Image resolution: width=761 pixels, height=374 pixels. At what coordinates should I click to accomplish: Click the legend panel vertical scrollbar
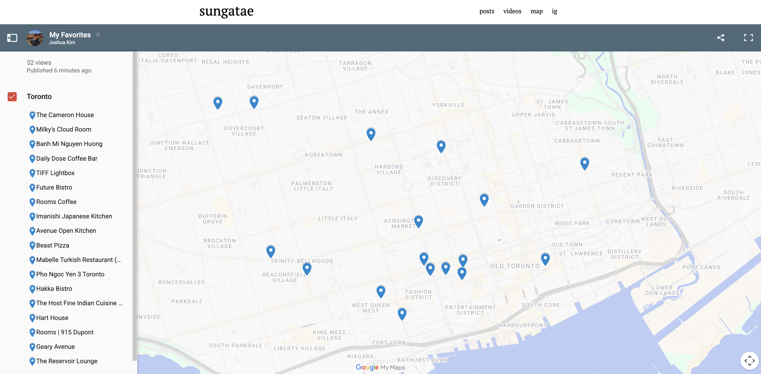point(135,206)
